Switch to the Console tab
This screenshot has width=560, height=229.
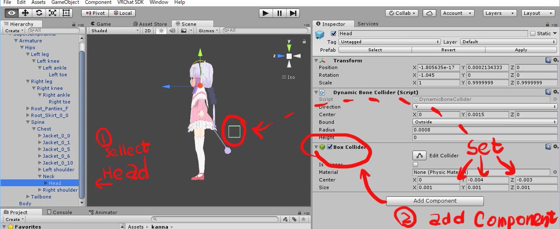coord(59,212)
